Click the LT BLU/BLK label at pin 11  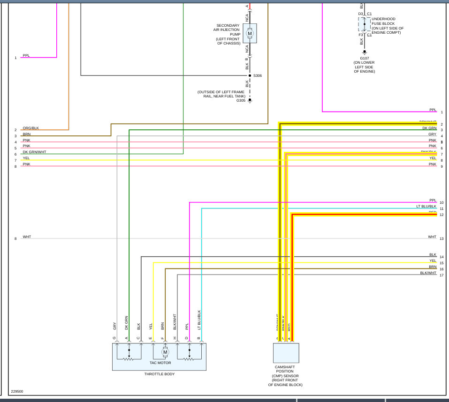tap(426, 206)
